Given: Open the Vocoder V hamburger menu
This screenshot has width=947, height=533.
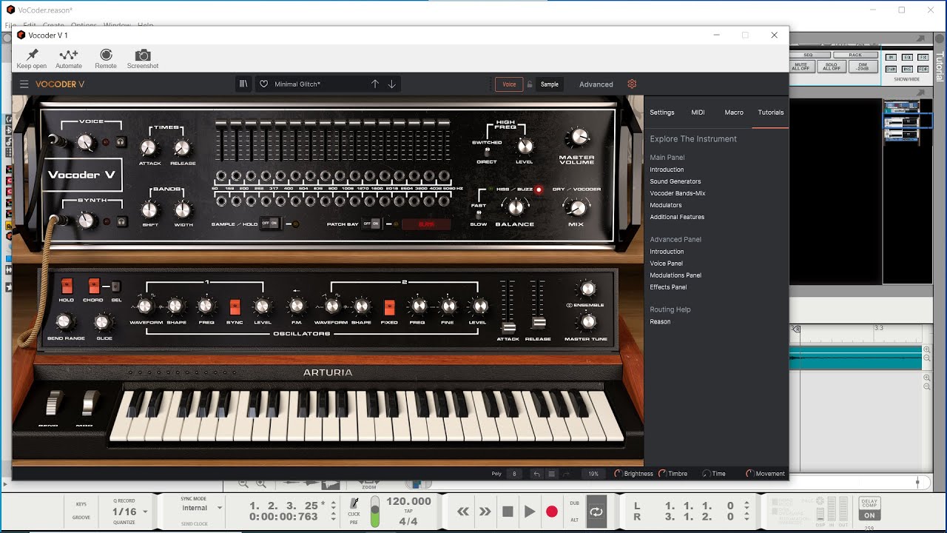Looking at the screenshot, I should pyautogui.click(x=24, y=84).
